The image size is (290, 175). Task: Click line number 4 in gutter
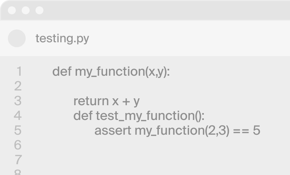(x=18, y=116)
